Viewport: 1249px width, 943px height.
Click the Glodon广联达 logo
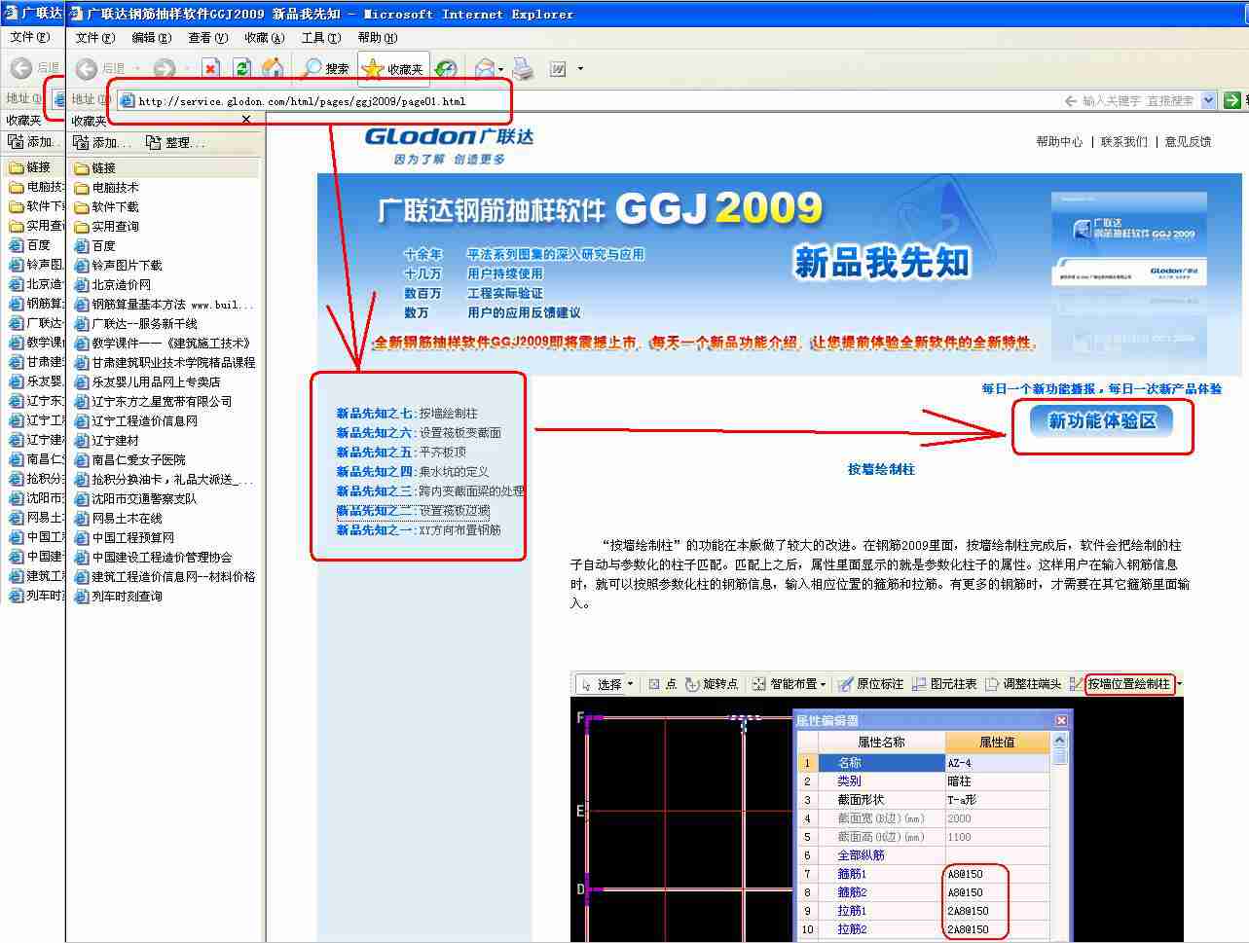pyautogui.click(x=449, y=145)
